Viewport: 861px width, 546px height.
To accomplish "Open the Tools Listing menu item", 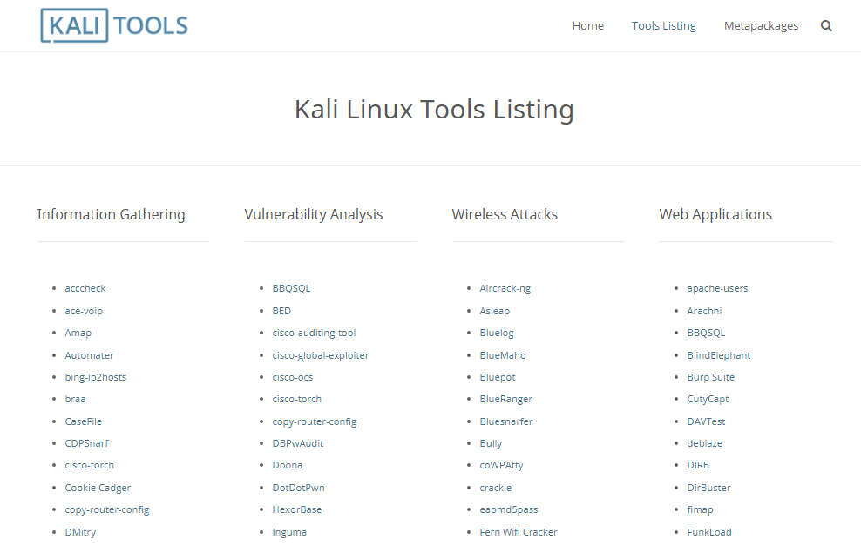I will click(663, 25).
